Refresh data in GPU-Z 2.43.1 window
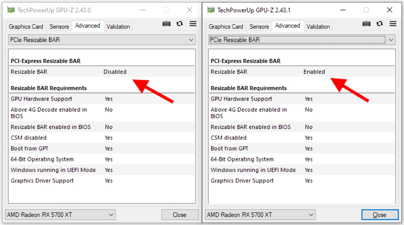The height and width of the screenshot is (225, 404). coord(379,24)
